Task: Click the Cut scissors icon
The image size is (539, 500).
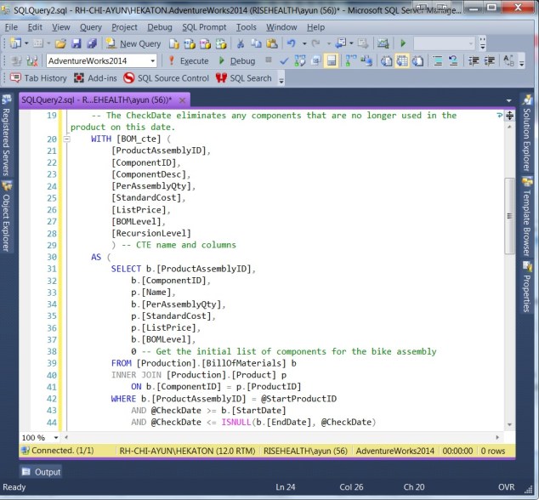Action: click(x=241, y=43)
